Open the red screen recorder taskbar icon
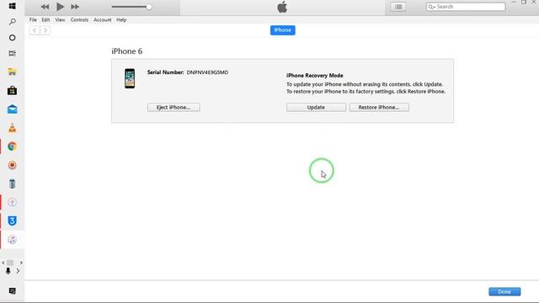 click(12, 165)
